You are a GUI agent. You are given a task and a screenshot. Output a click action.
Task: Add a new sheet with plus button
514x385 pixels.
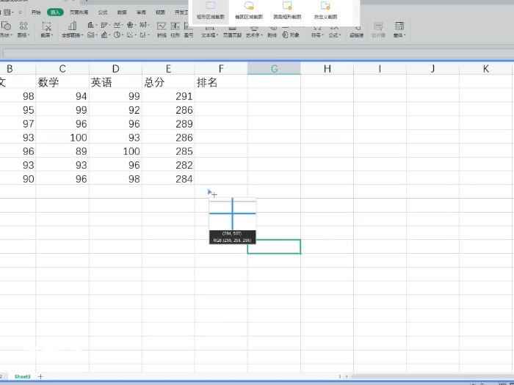pos(40,376)
